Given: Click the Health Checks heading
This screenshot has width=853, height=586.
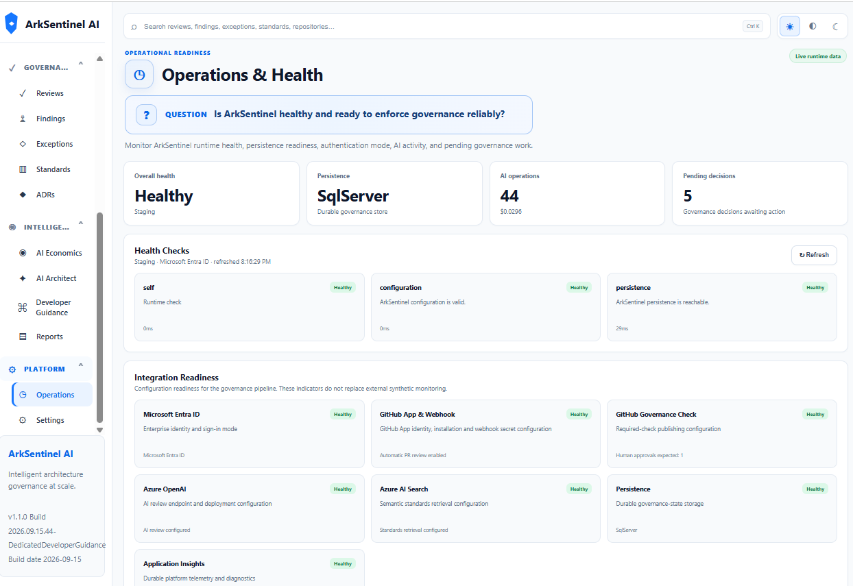Looking at the screenshot, I should click(162, 251).
